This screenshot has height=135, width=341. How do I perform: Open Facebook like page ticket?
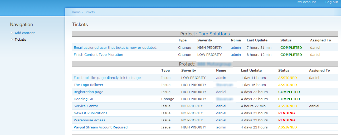[107, 78]
